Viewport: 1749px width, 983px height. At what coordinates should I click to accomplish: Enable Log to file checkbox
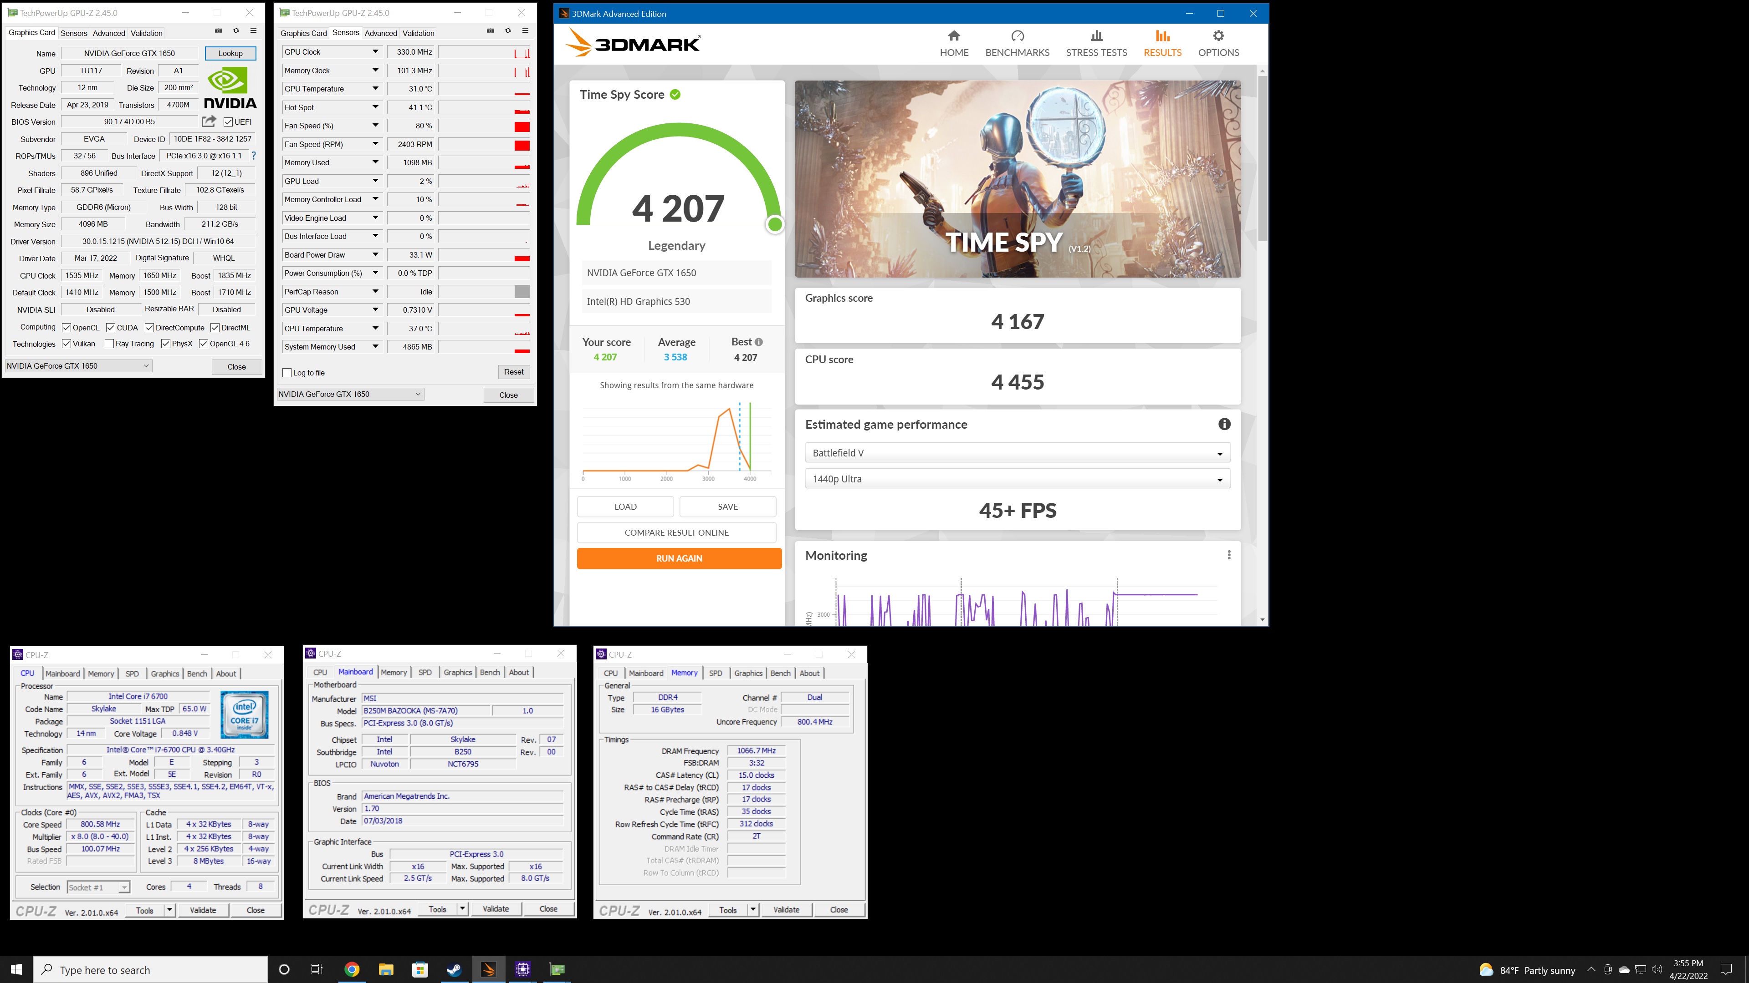[287, 373]
